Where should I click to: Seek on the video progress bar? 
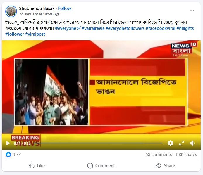(98, 143)
